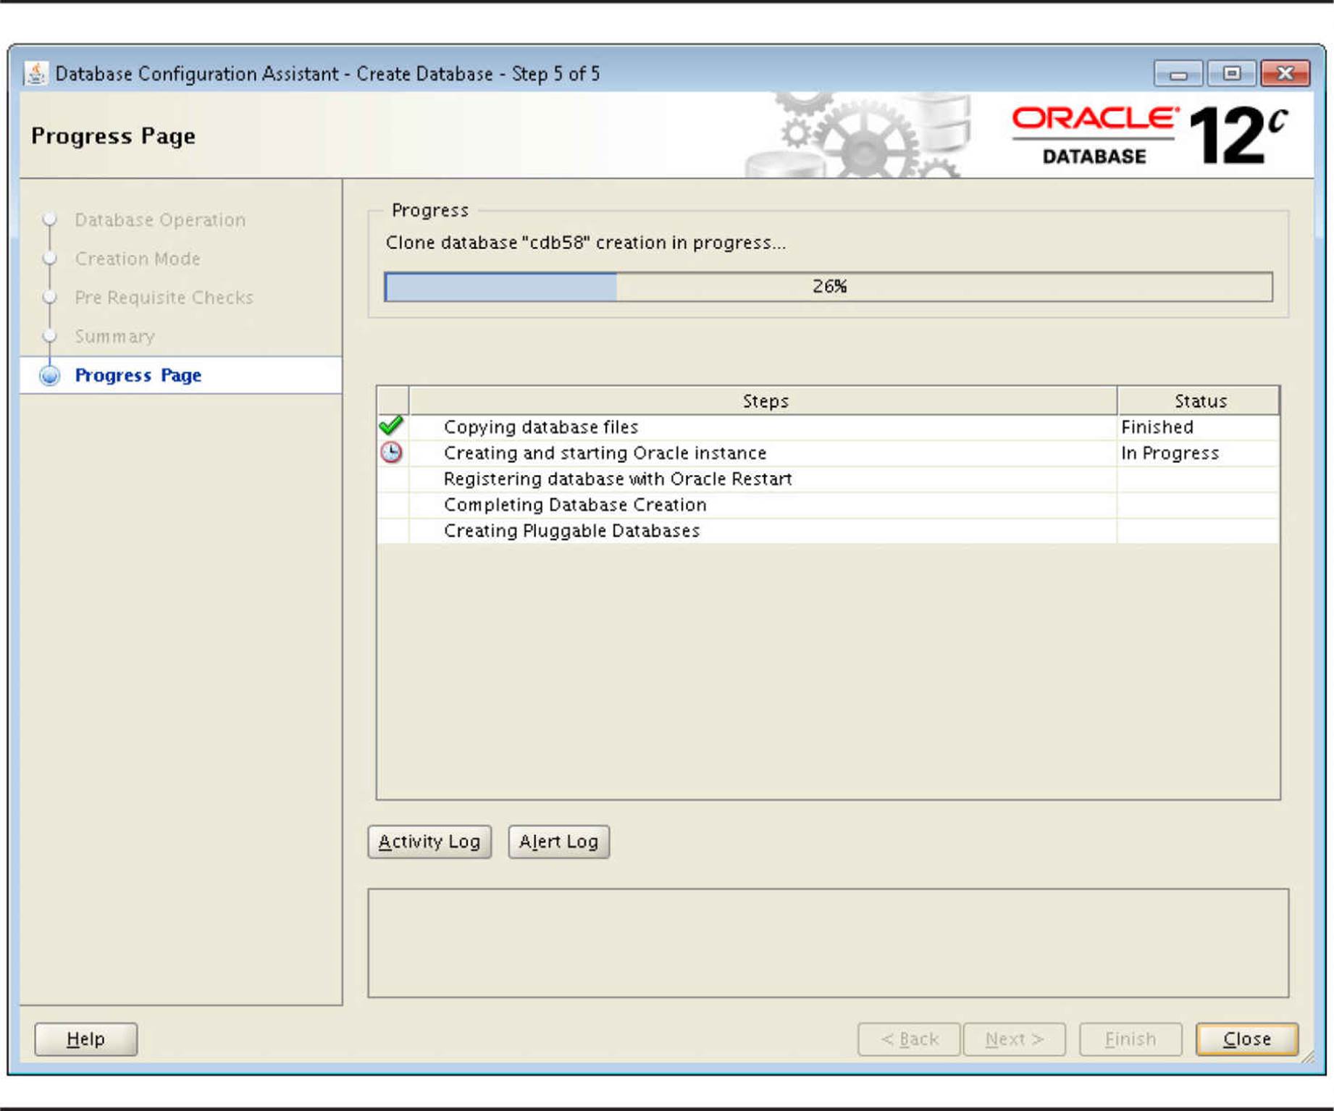The height and width of the screenshot is (1111, 1334).
Task: Click the Pre Requisite Checks step bullet
Action: [x=49, y=297]
